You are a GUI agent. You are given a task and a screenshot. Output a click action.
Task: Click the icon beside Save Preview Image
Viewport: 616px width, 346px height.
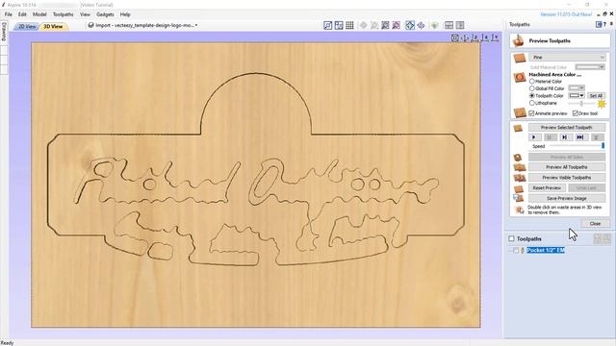tap(519, 199)
